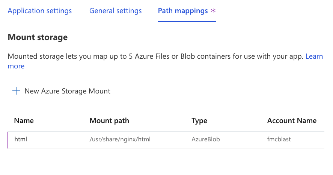Click the purple edge marker of html row

pyautogui.click(x=8, y=140)
